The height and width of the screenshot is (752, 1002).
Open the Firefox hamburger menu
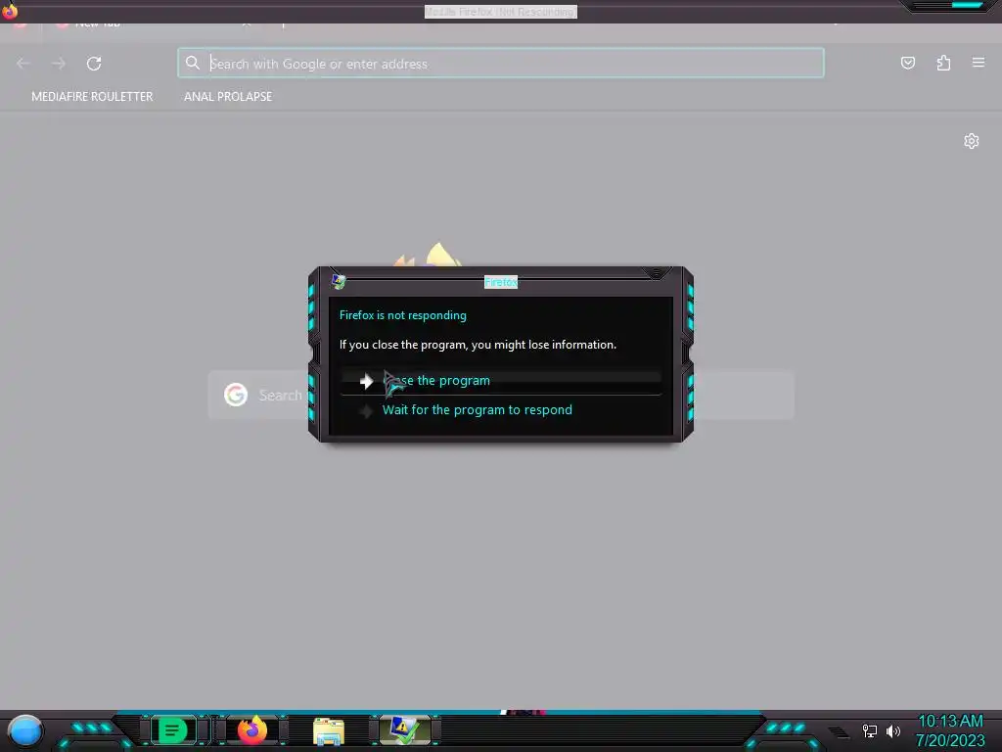coord(979,63)
